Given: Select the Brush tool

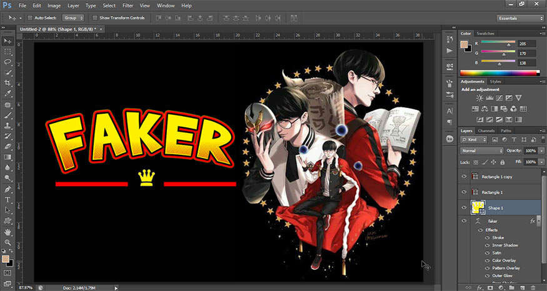Looking at the screenshot, I should click(x=8, y=116).
